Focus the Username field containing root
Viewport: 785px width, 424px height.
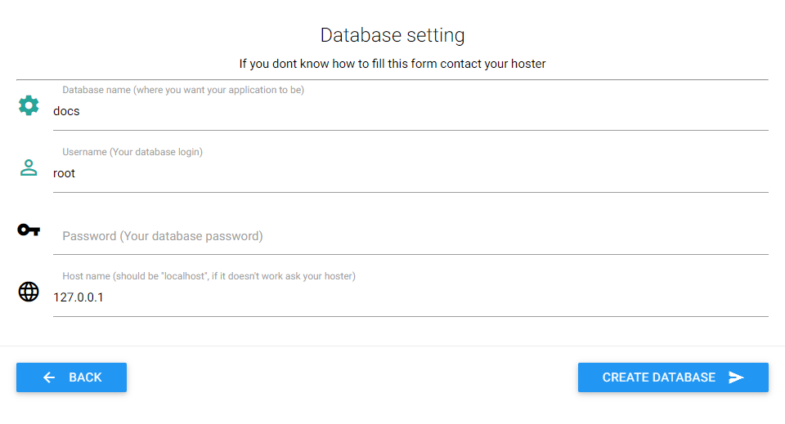(409, 173)
